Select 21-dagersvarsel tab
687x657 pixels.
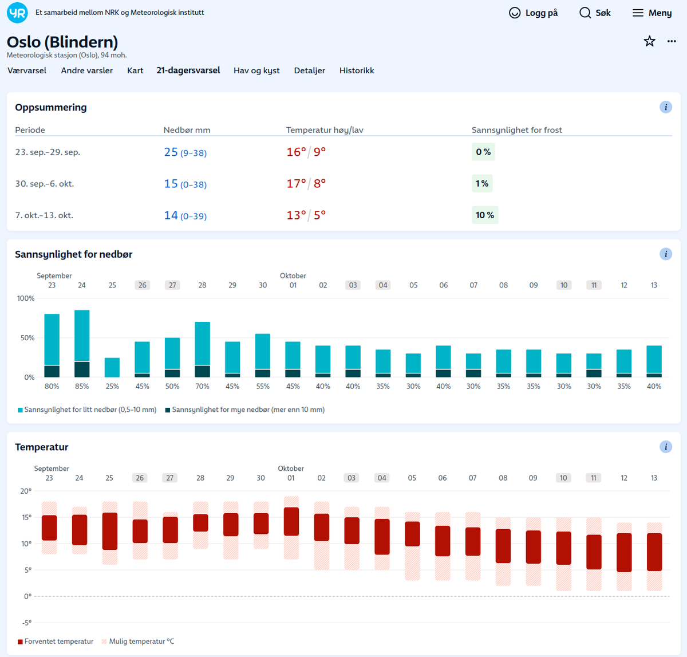click(188, 70)
